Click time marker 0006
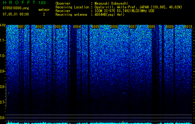The image size is (195, 124). click(x=114, y=27)
